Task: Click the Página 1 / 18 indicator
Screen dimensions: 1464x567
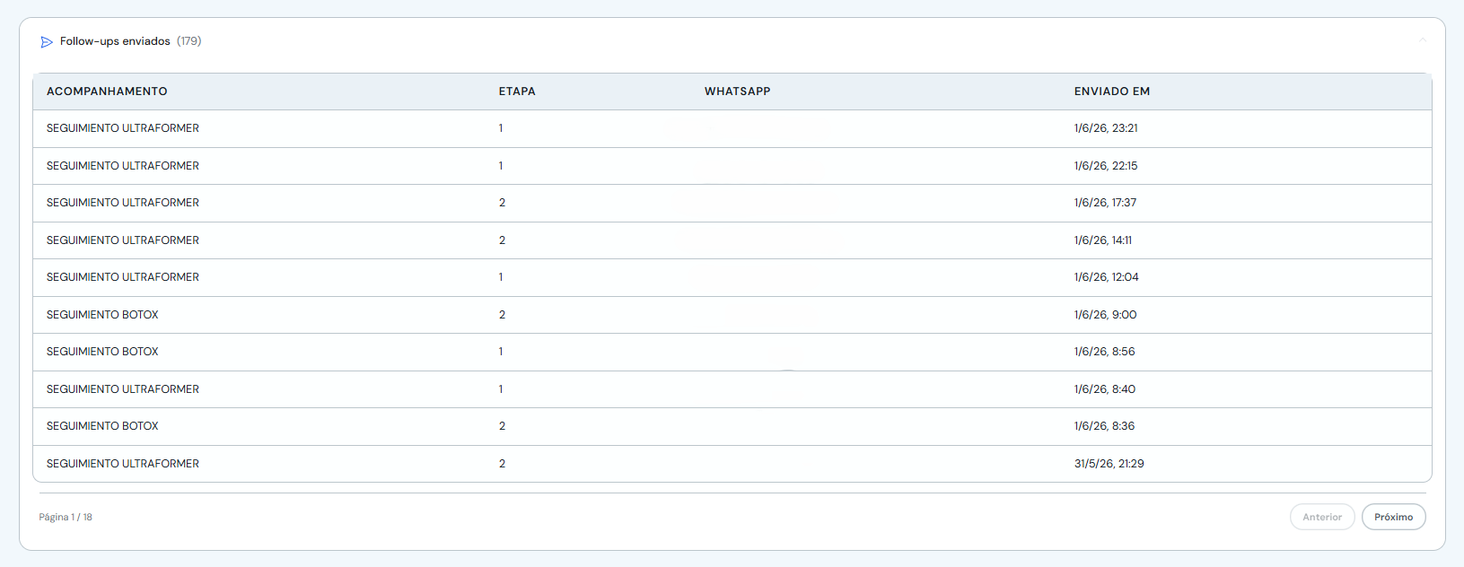Action: (66, 517)
